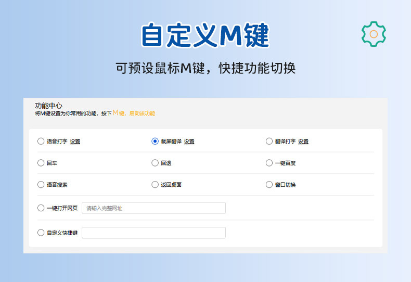
Task: Click the orange 启动该功能 text
Action: coord(142,113)
